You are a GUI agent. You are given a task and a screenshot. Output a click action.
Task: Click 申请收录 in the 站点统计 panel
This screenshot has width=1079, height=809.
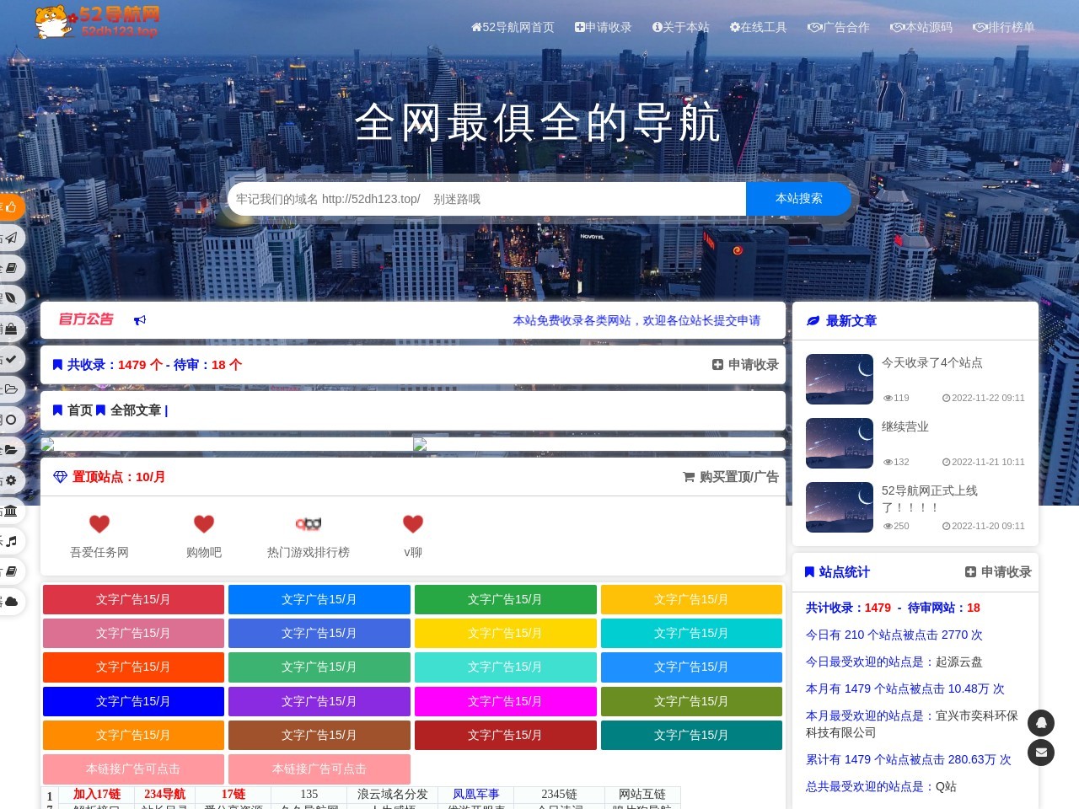click(x=998, y=572)
